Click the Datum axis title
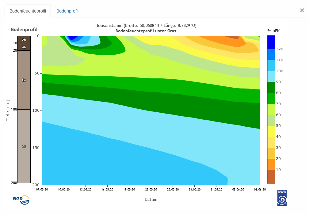This screenshot has height=214, width=309. (x=151, y=199)
